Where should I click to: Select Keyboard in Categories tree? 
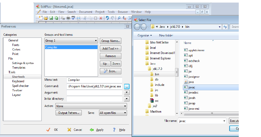[18, 81]
